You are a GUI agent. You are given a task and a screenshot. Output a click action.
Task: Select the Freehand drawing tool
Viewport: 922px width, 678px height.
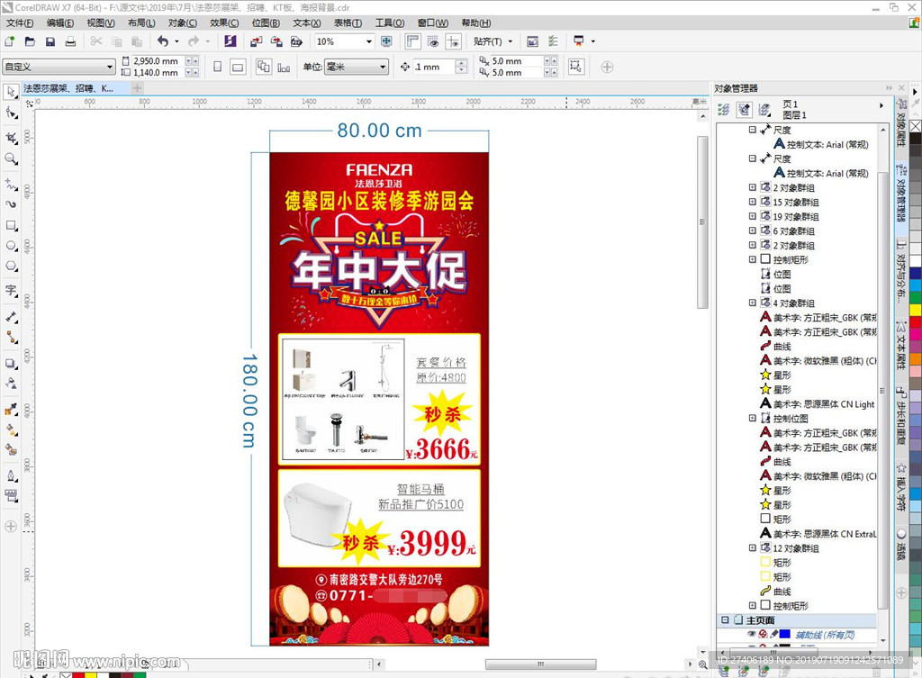pos(11,184)
